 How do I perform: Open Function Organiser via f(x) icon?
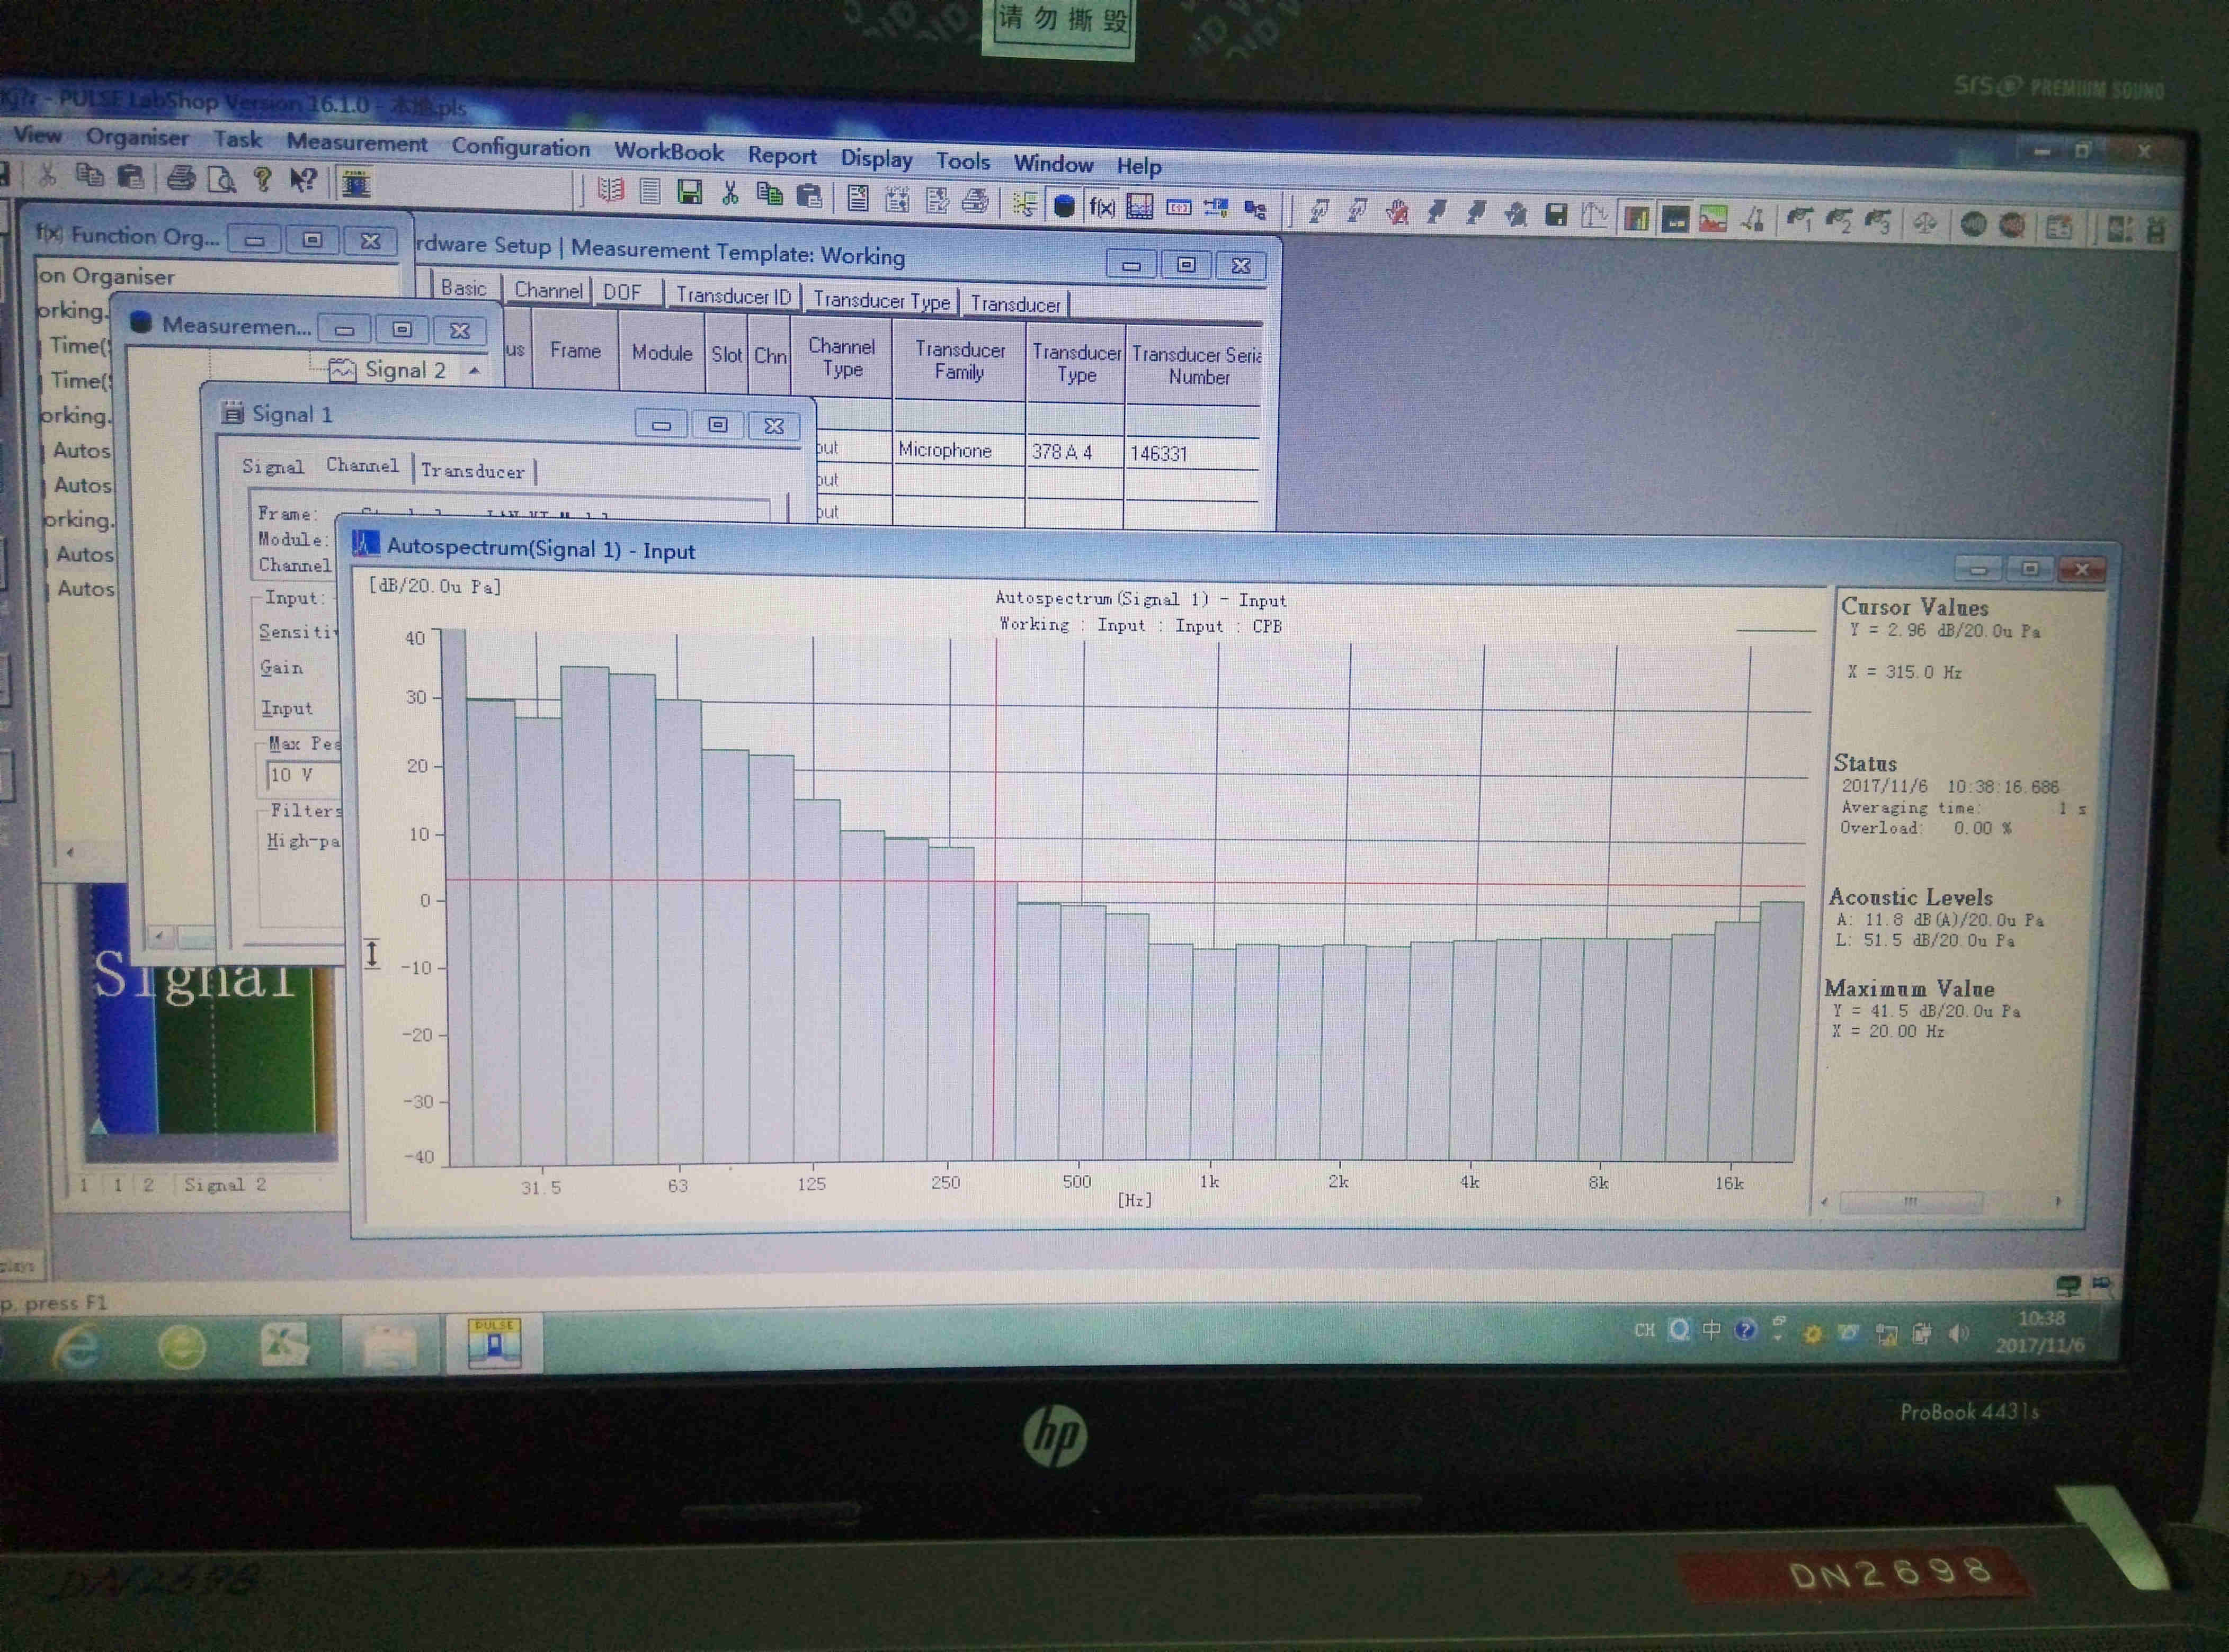coord(1101,207)
